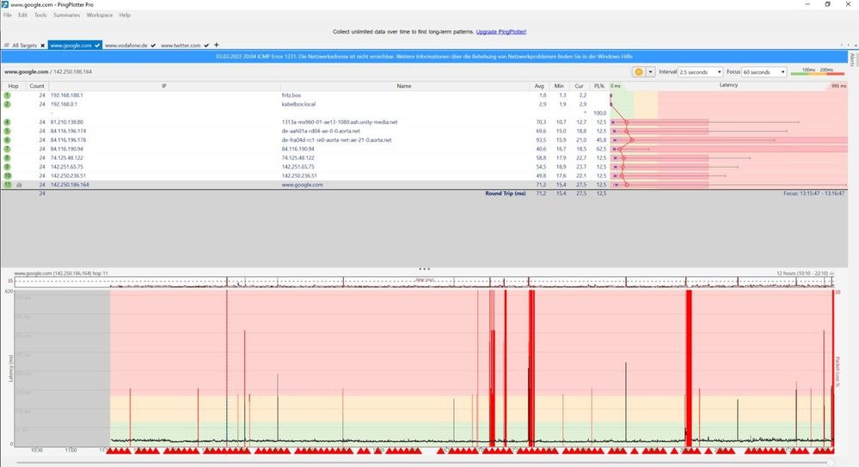Open the Help menu
The image size is (859, 467).
pyautogui.click(x=125, y=15)
